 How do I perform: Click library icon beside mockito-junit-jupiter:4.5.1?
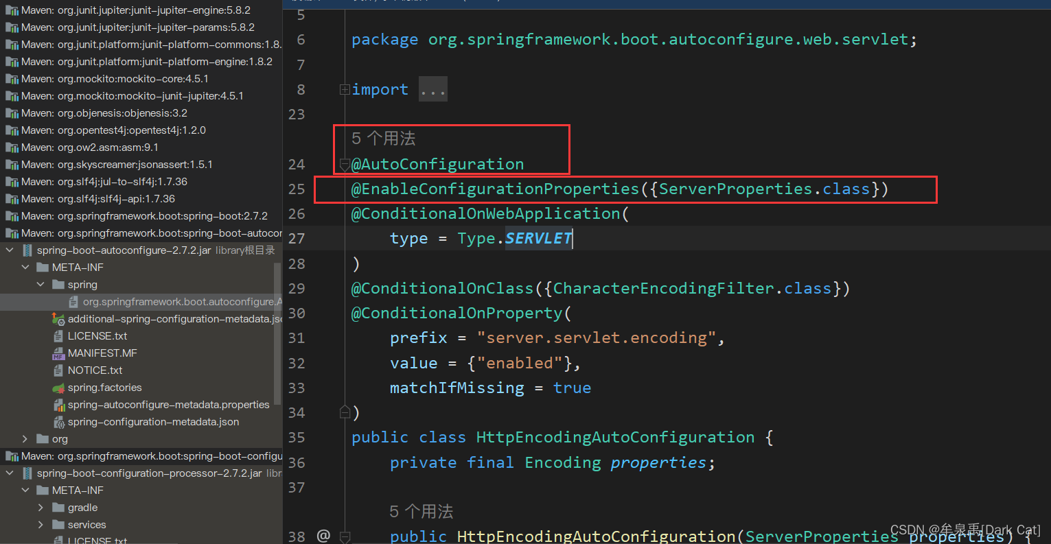pos(12,96)
